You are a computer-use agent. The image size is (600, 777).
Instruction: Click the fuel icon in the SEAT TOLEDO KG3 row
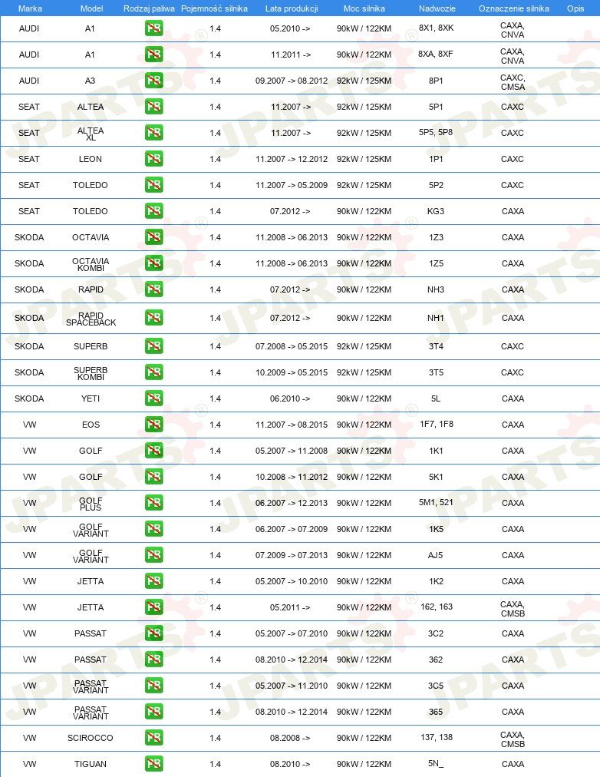(x=154, y=210)
